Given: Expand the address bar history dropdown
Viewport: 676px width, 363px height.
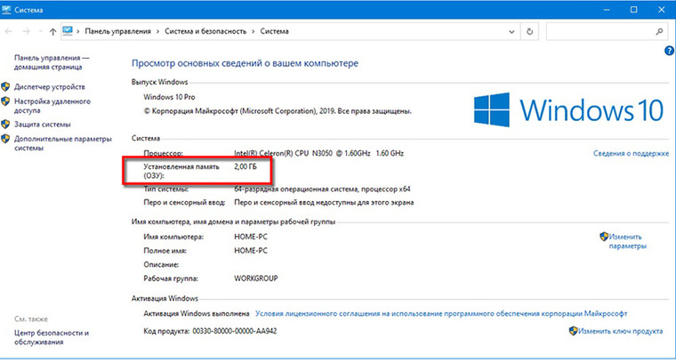Looking at the screenshot, I should [x=511, y=31].
